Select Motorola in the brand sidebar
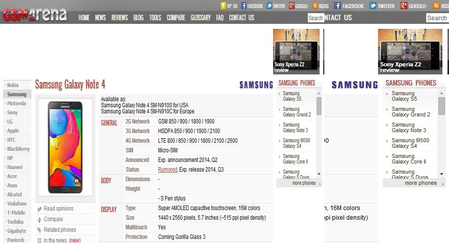The width and height of the screenshot is (449, 243). coord(17,103)
